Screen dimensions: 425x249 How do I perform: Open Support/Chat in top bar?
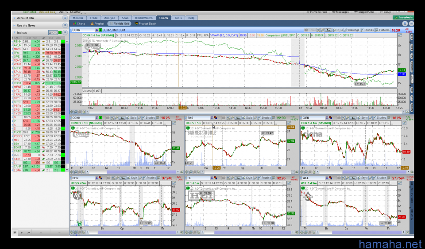(364, 12)
